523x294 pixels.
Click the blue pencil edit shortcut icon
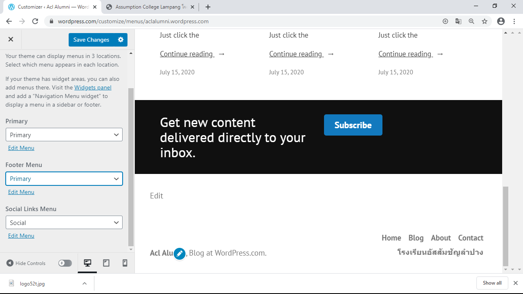tap(179, 254)
